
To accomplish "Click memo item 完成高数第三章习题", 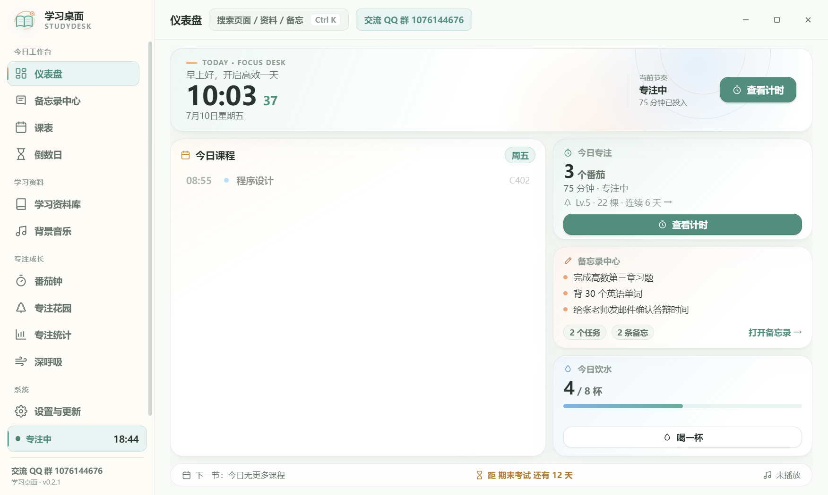I will 613,277.
